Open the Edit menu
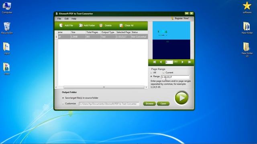The height and width of the screenshot is (144, 257). click(66, 19)
